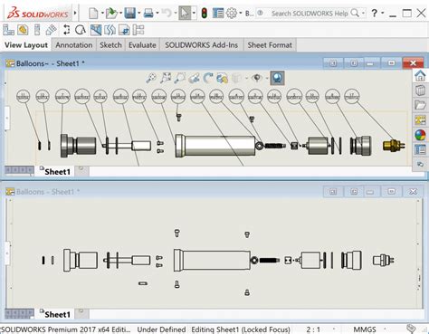Click the Print icon

(x=148, y=14)
